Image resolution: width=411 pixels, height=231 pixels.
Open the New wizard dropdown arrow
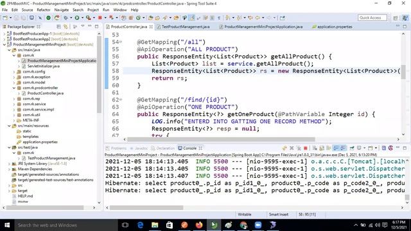tap(10, 18)
